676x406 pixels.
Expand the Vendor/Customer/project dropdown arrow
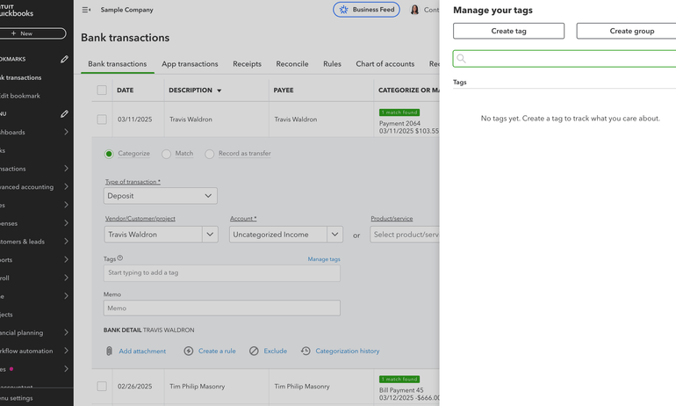pos(210,235)
